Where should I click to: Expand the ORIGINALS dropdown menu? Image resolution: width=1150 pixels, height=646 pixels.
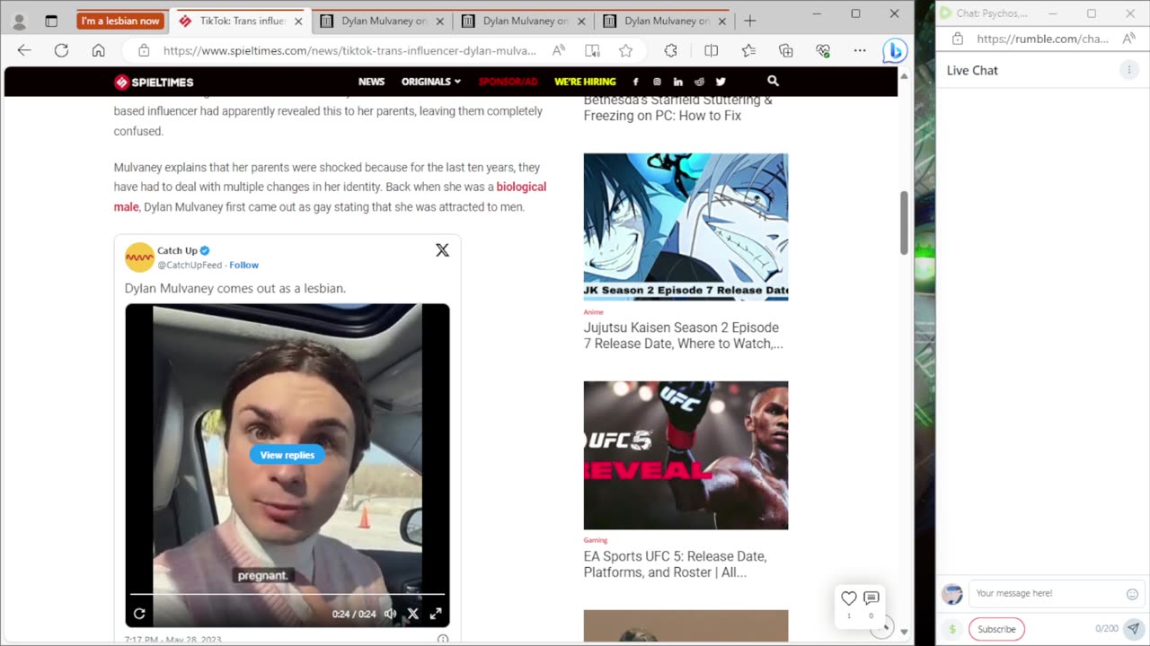click(431, 82)
